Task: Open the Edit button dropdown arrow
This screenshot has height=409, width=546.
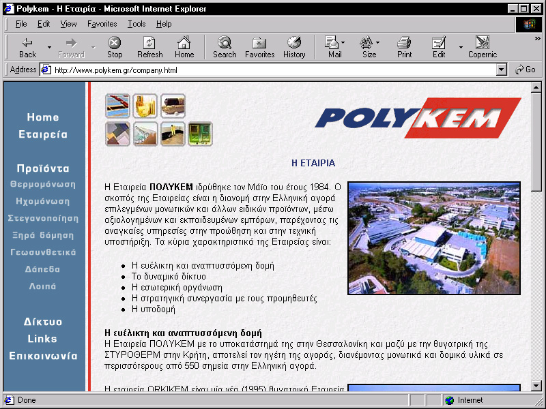Action: click(x=461, y=47)
